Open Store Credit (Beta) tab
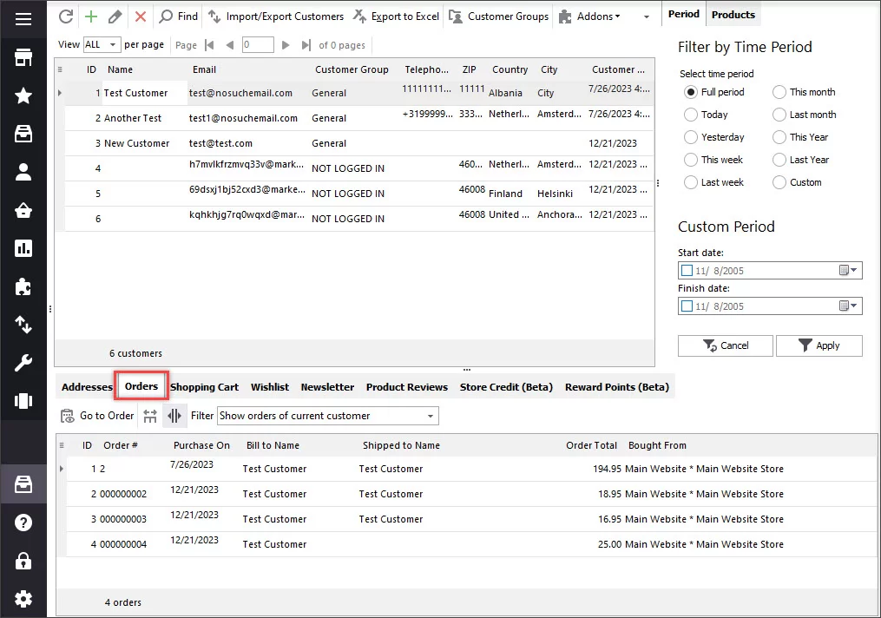Viewport: 881px width, 618px height. 506,387
